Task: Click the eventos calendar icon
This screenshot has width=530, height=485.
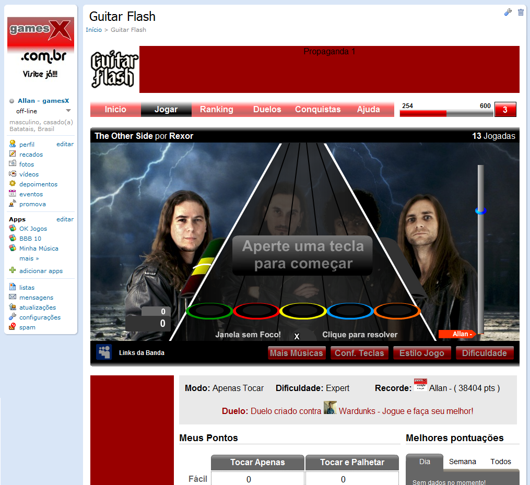Action: [13, 193]
